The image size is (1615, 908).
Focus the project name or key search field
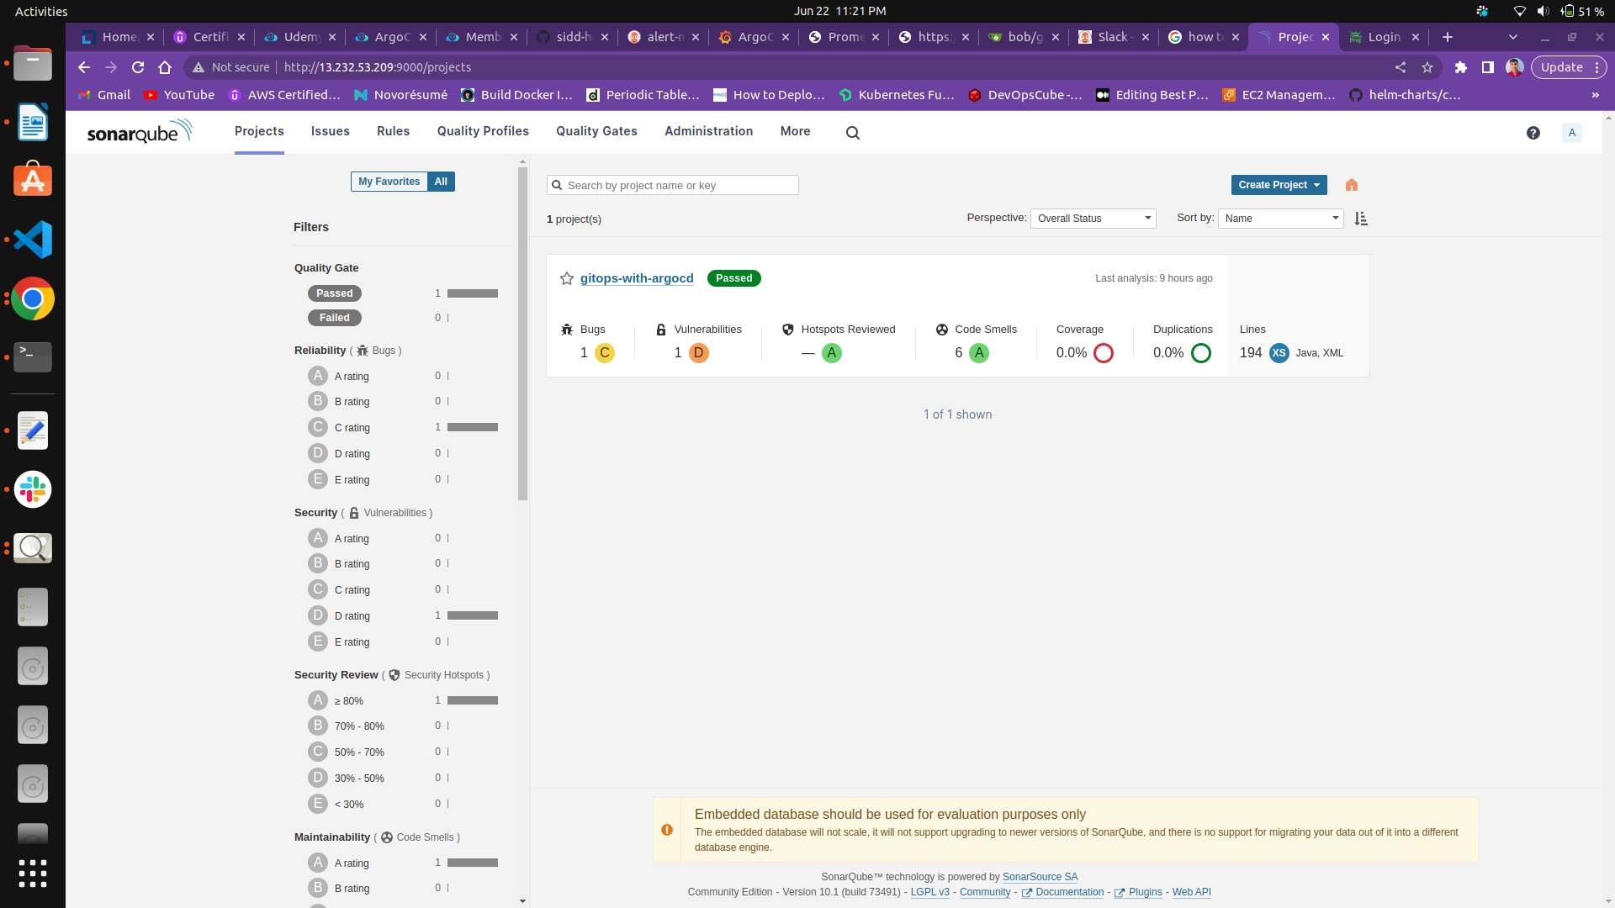[x=673, y=185]
